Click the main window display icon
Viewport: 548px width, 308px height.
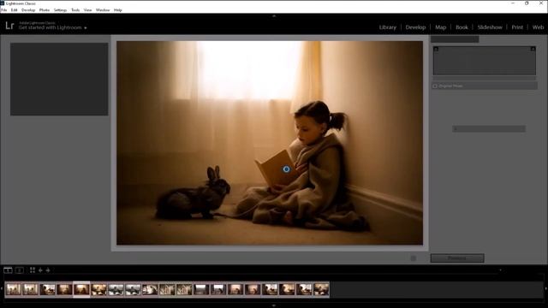click(8, 270)
